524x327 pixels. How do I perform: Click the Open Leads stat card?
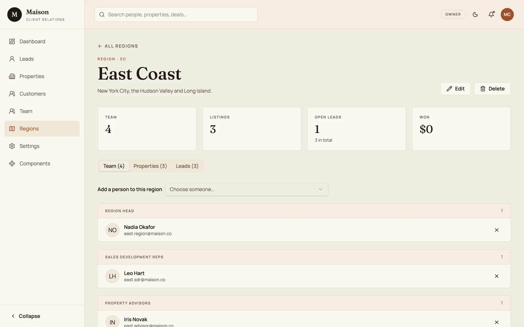(x=356, y=129)
